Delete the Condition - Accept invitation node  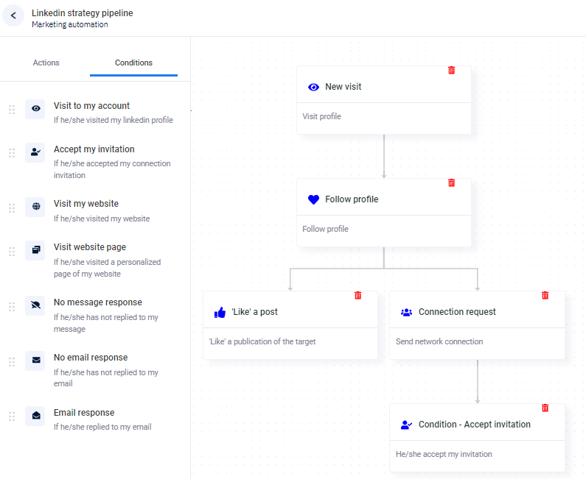[545, 408]
